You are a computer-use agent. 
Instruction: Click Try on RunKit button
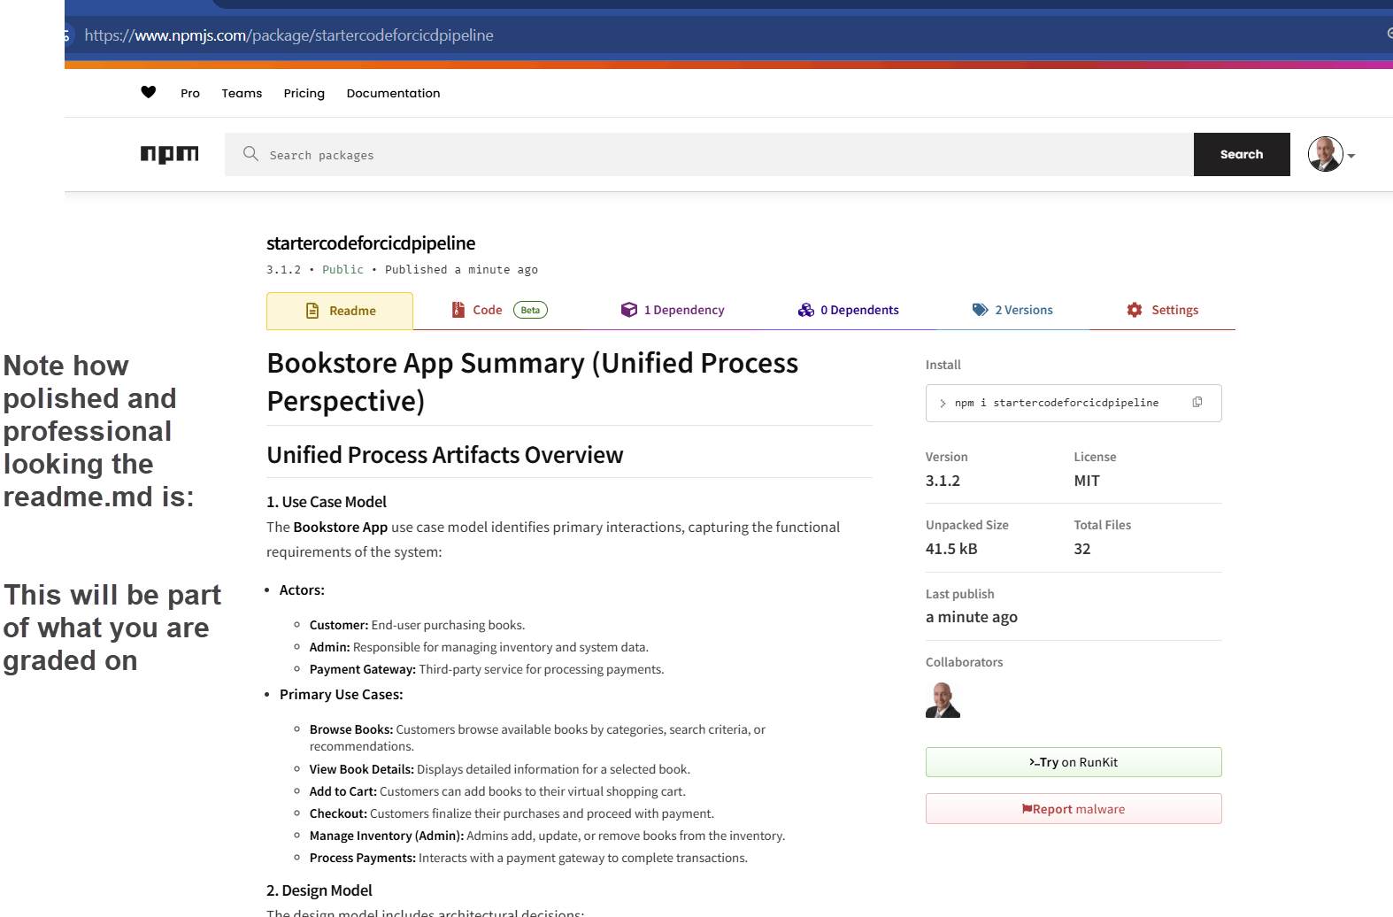(x=1073, y=762)
